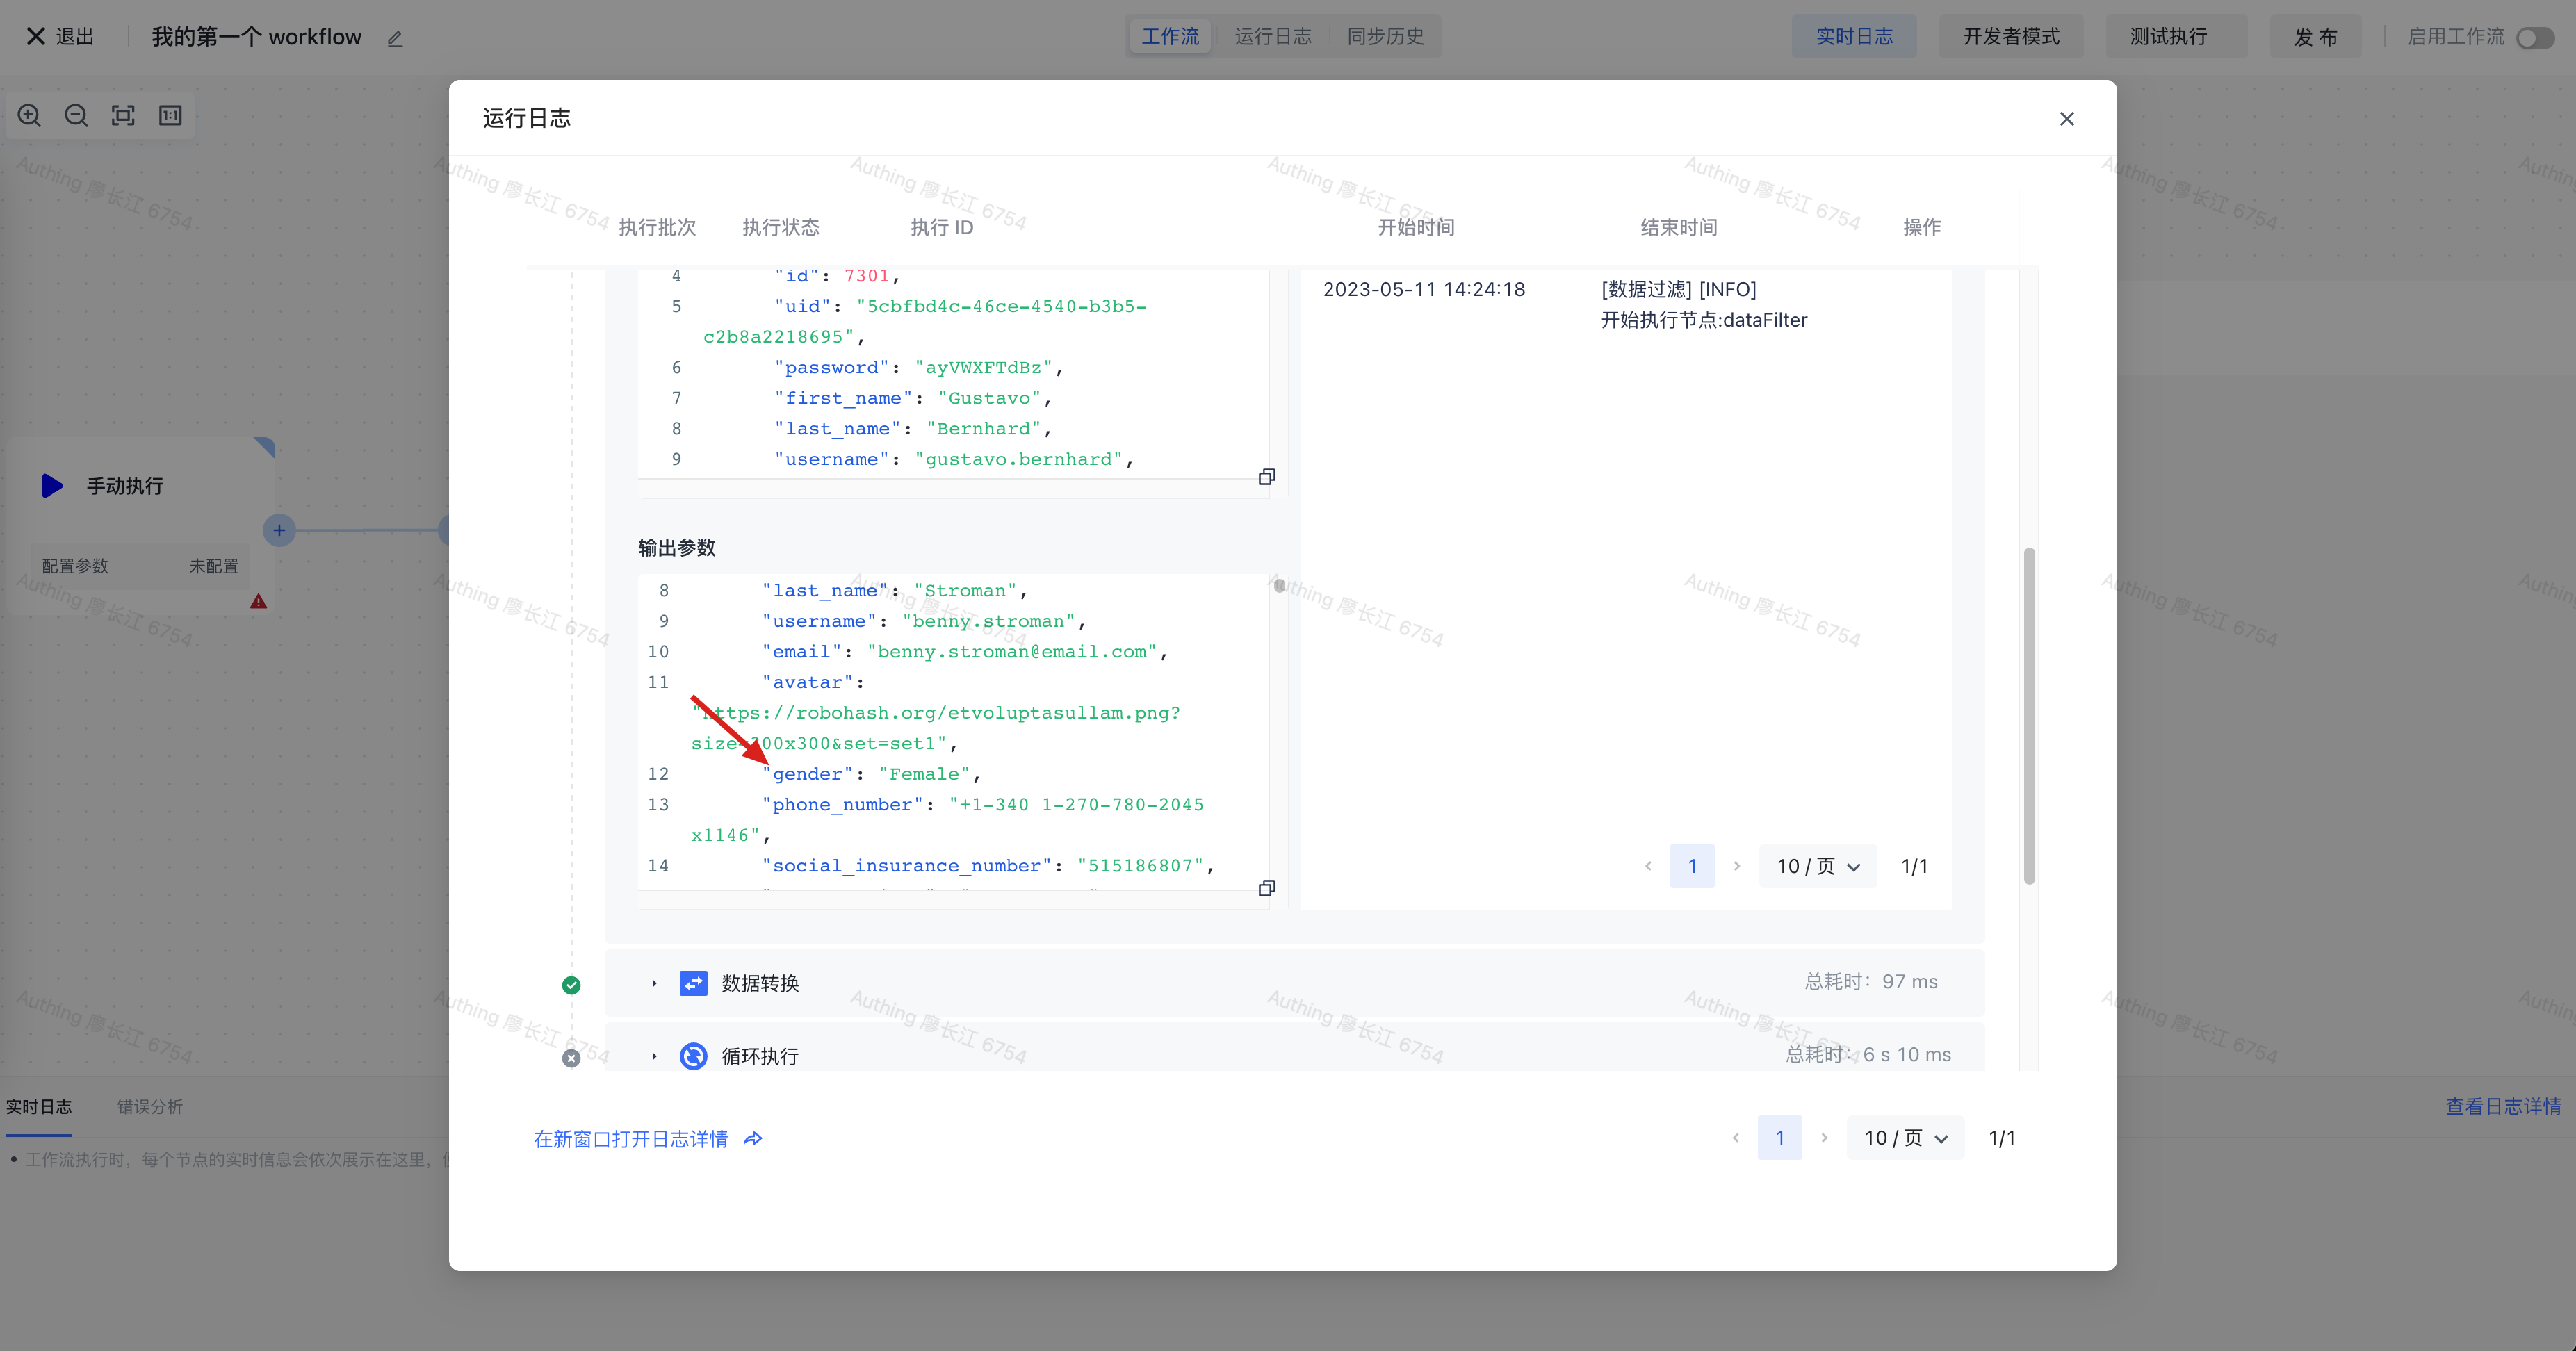
Task: Click the plus add-node icon on canvas
Action: 279,530
